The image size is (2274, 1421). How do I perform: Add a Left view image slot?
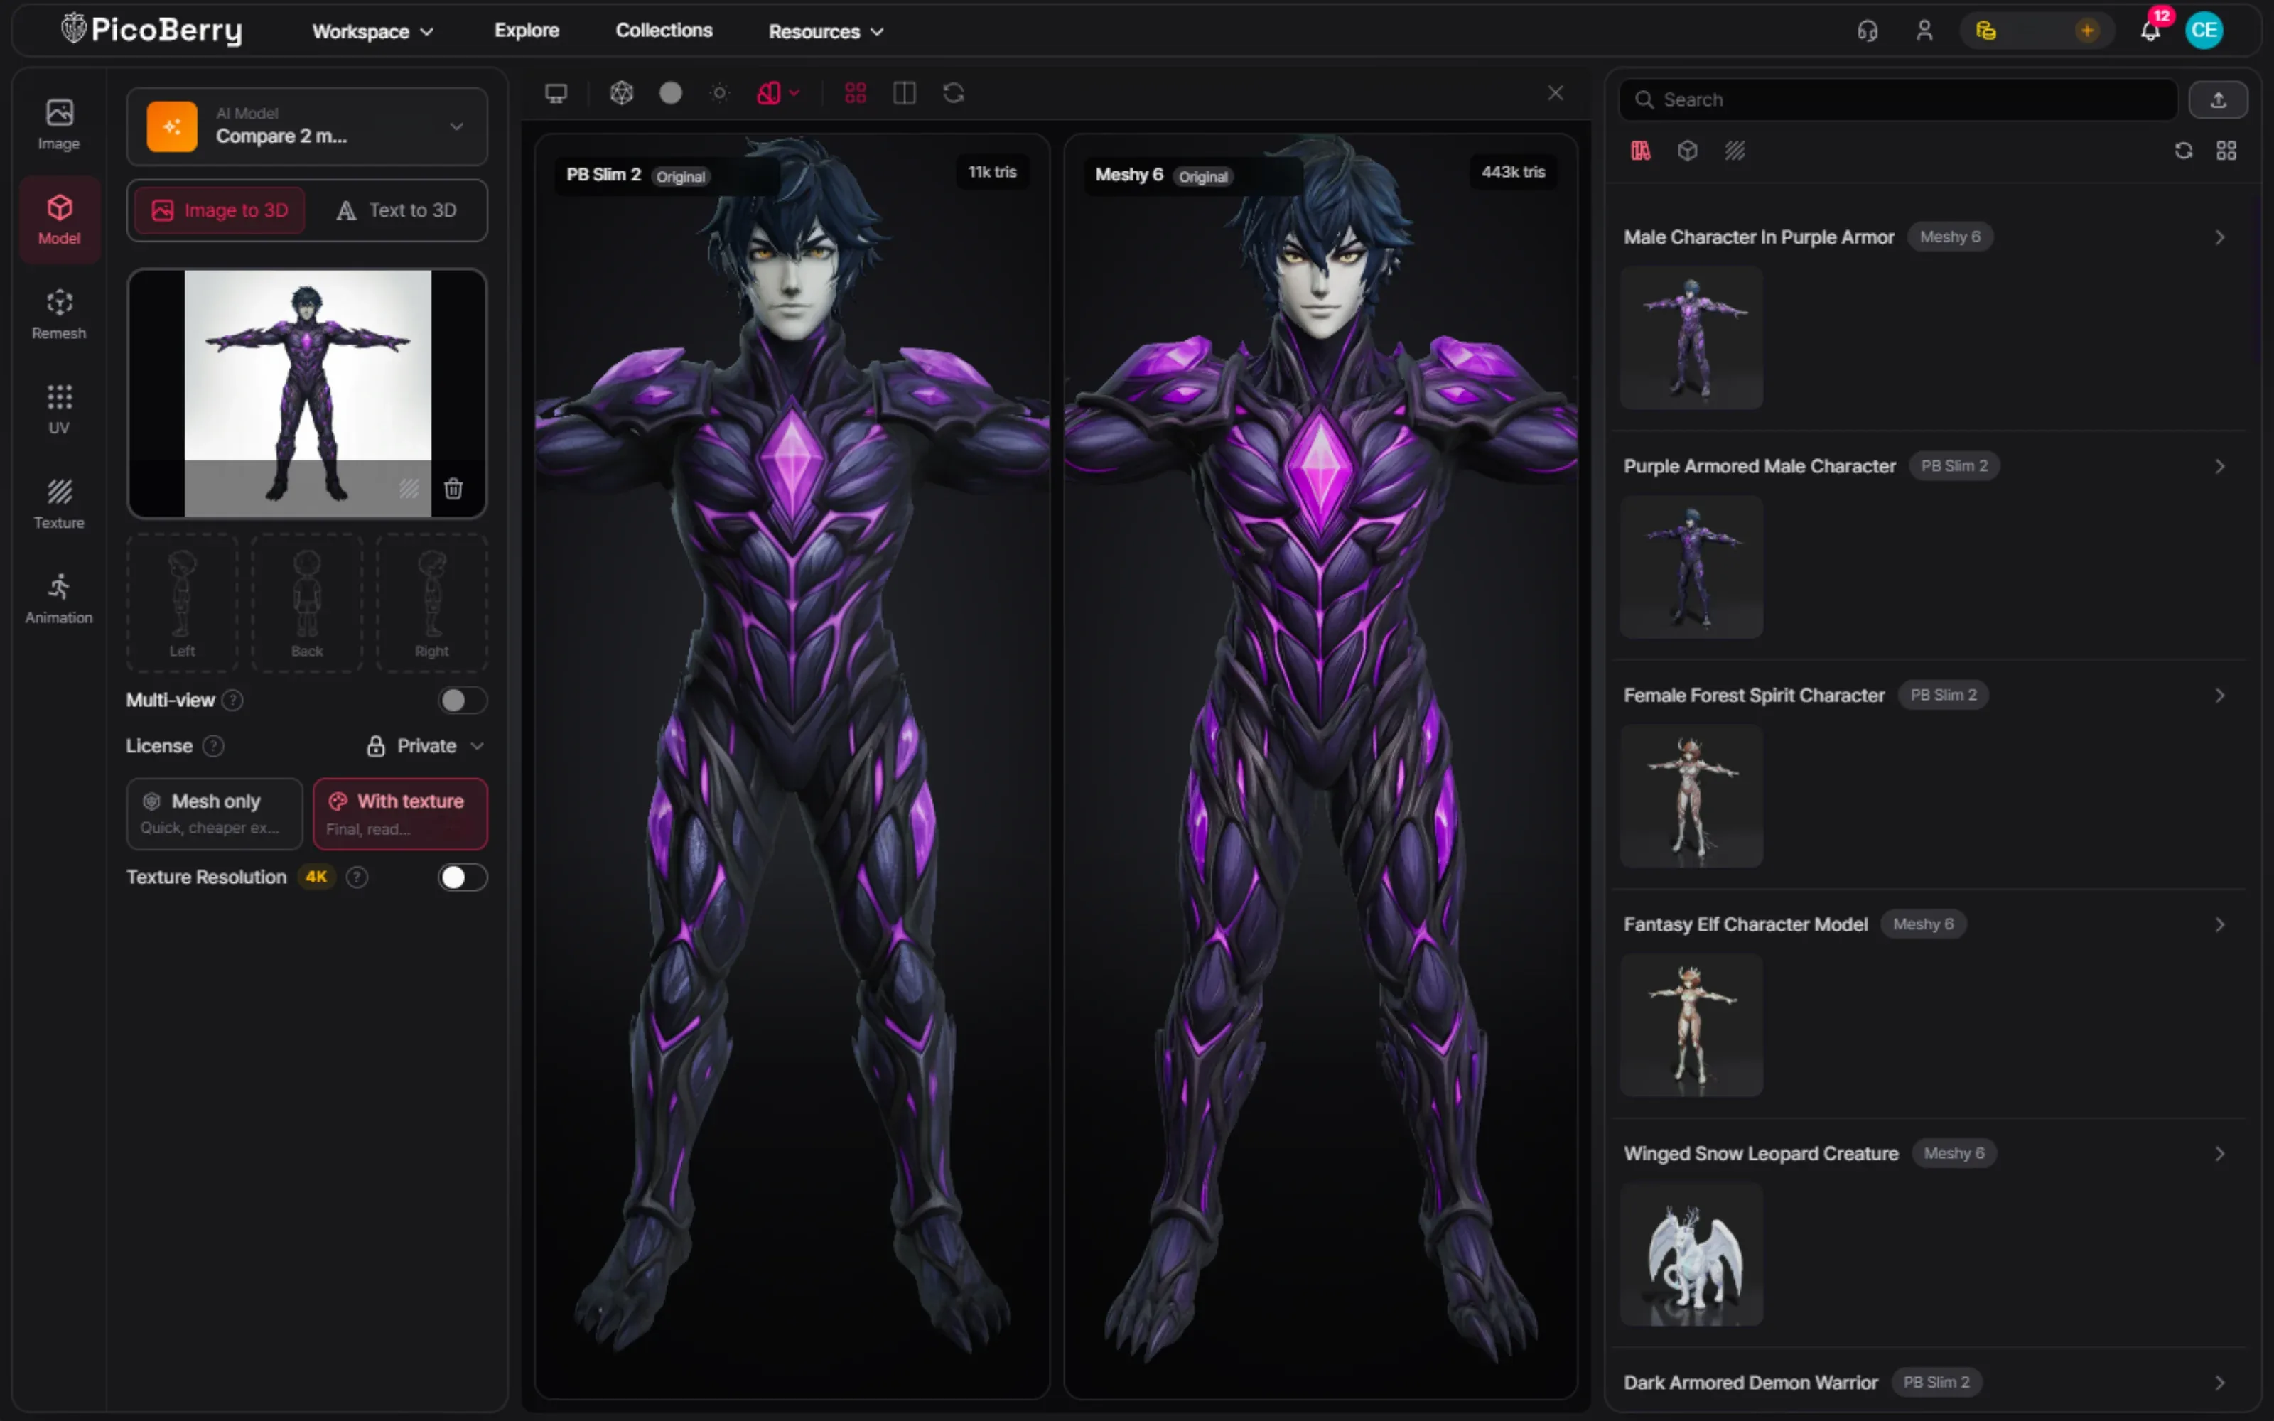183,603
